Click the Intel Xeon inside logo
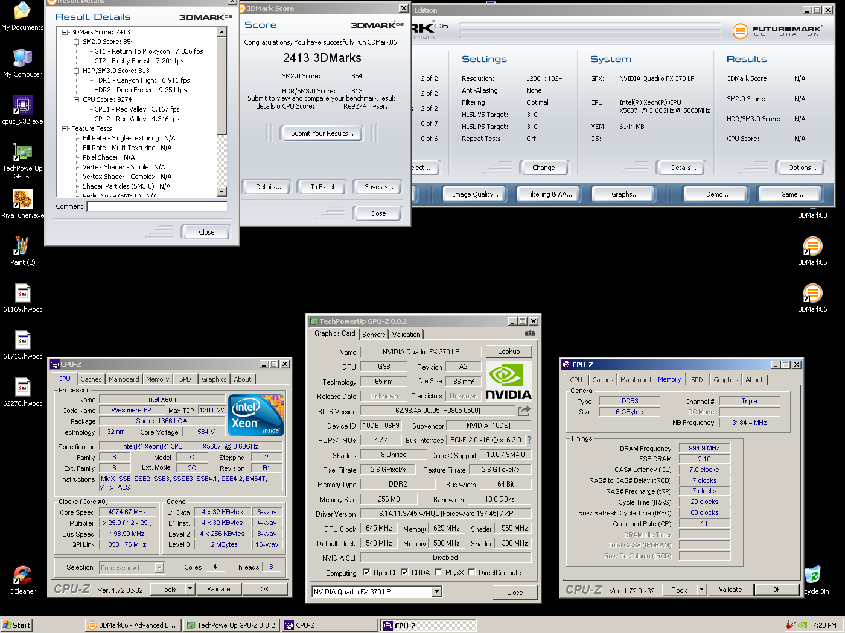The image size is (845, 633). point(257,415)
